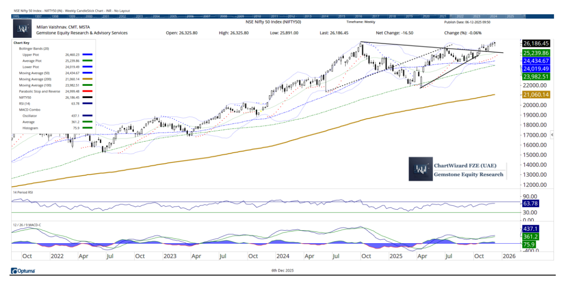Click the 6th Dec 2025 date footer
Viewport: 563px width, 286px height.
point(283,271)
